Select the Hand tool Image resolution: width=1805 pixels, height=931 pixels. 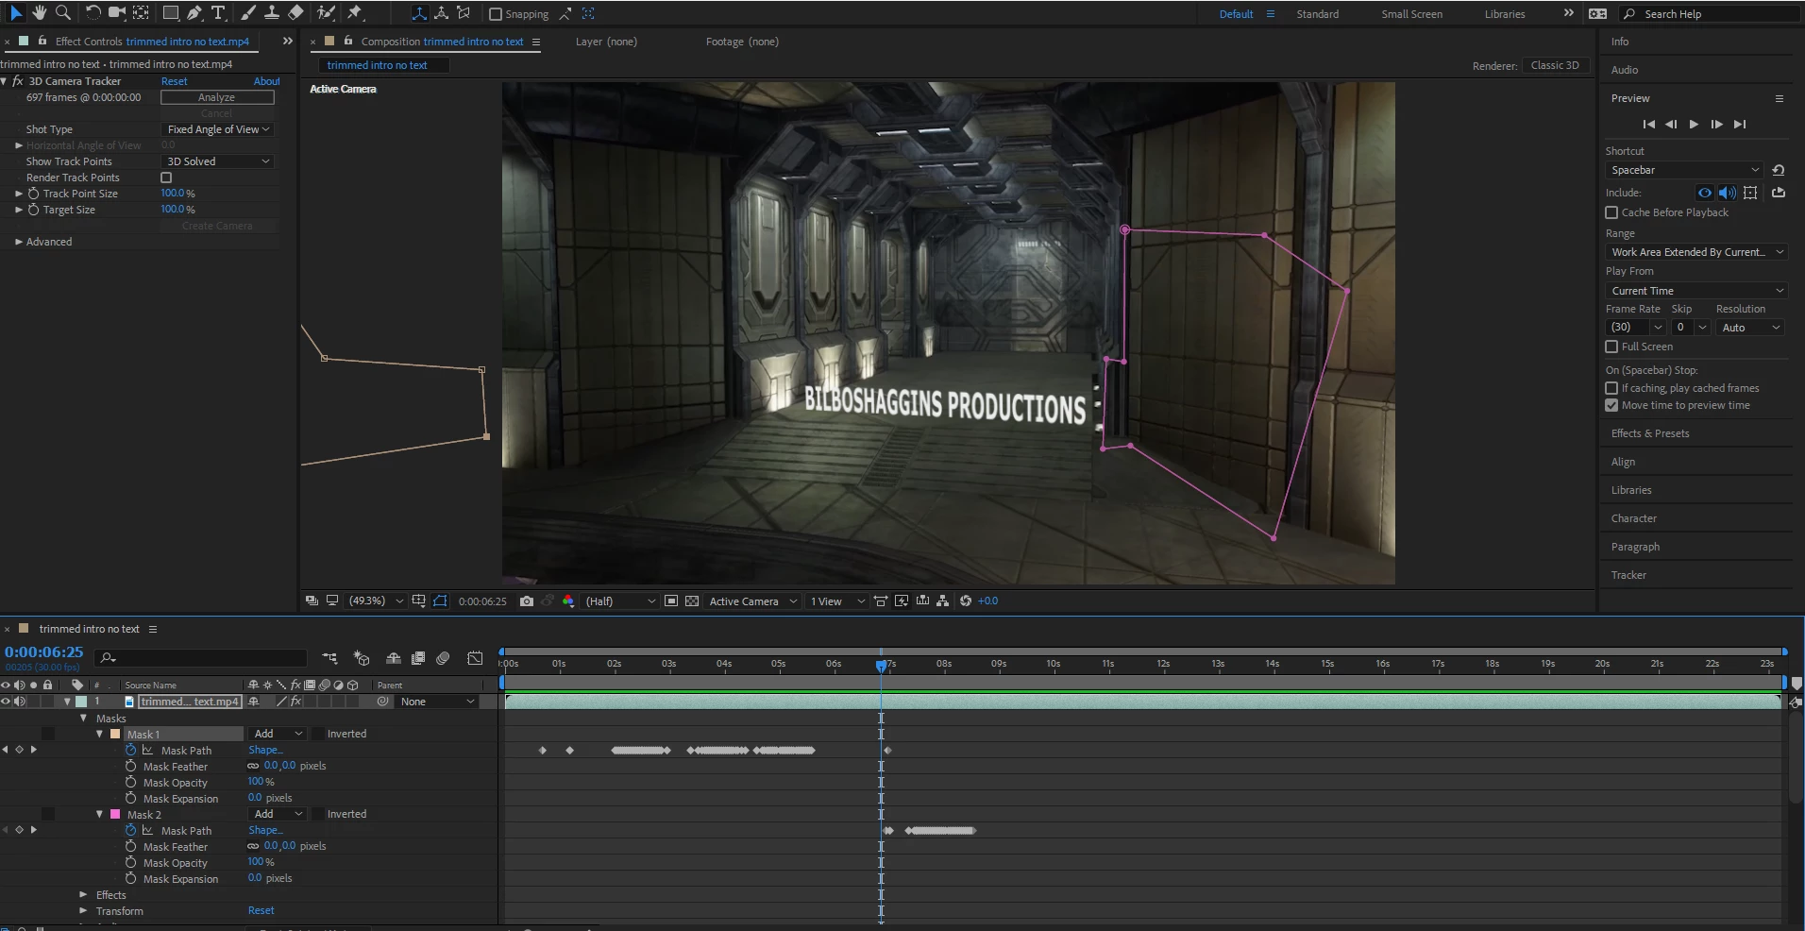[40, 12]
